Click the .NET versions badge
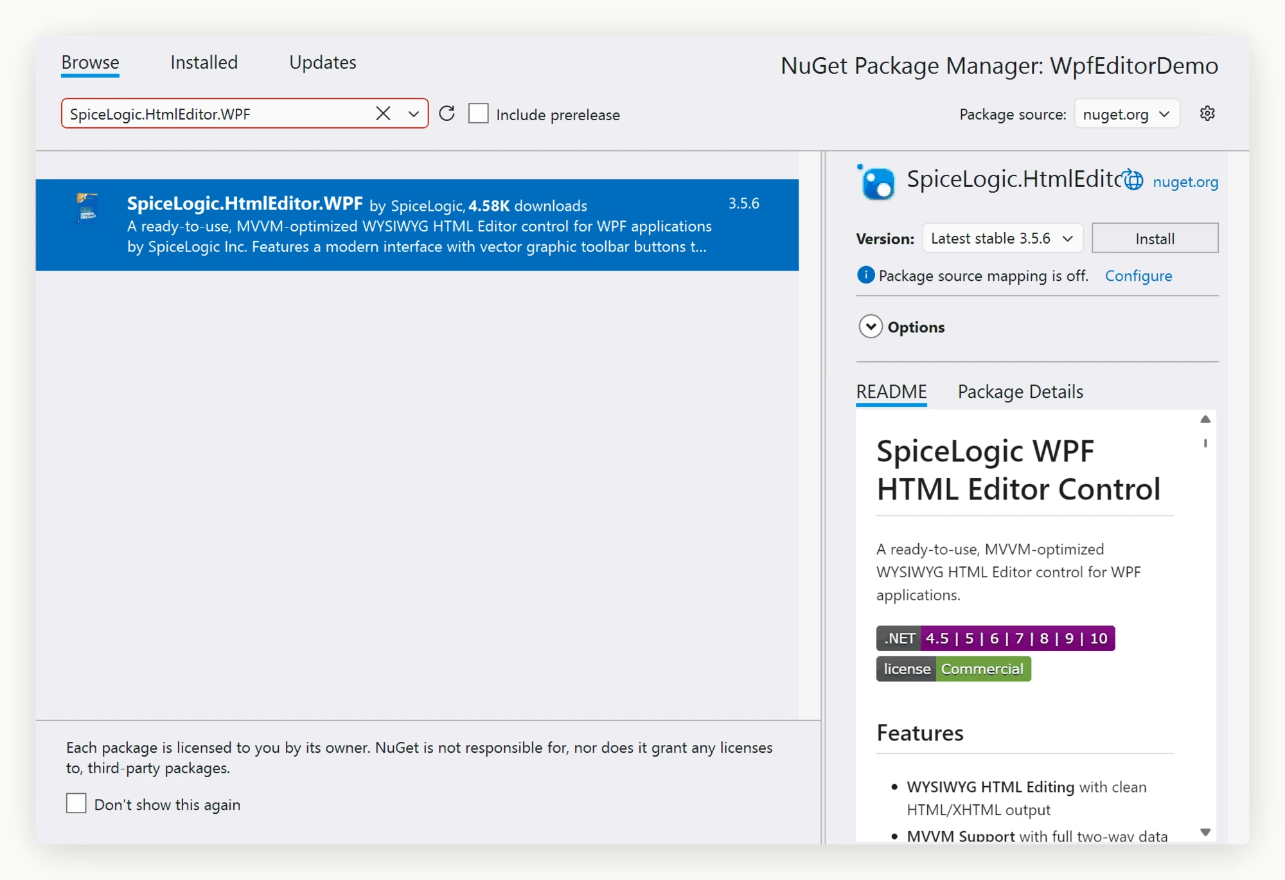 click(x=995, y=638)
